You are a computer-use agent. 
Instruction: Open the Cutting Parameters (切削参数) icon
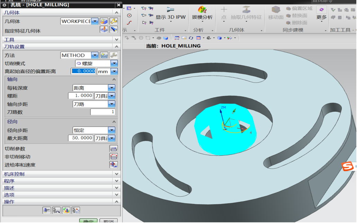(114, 149)
